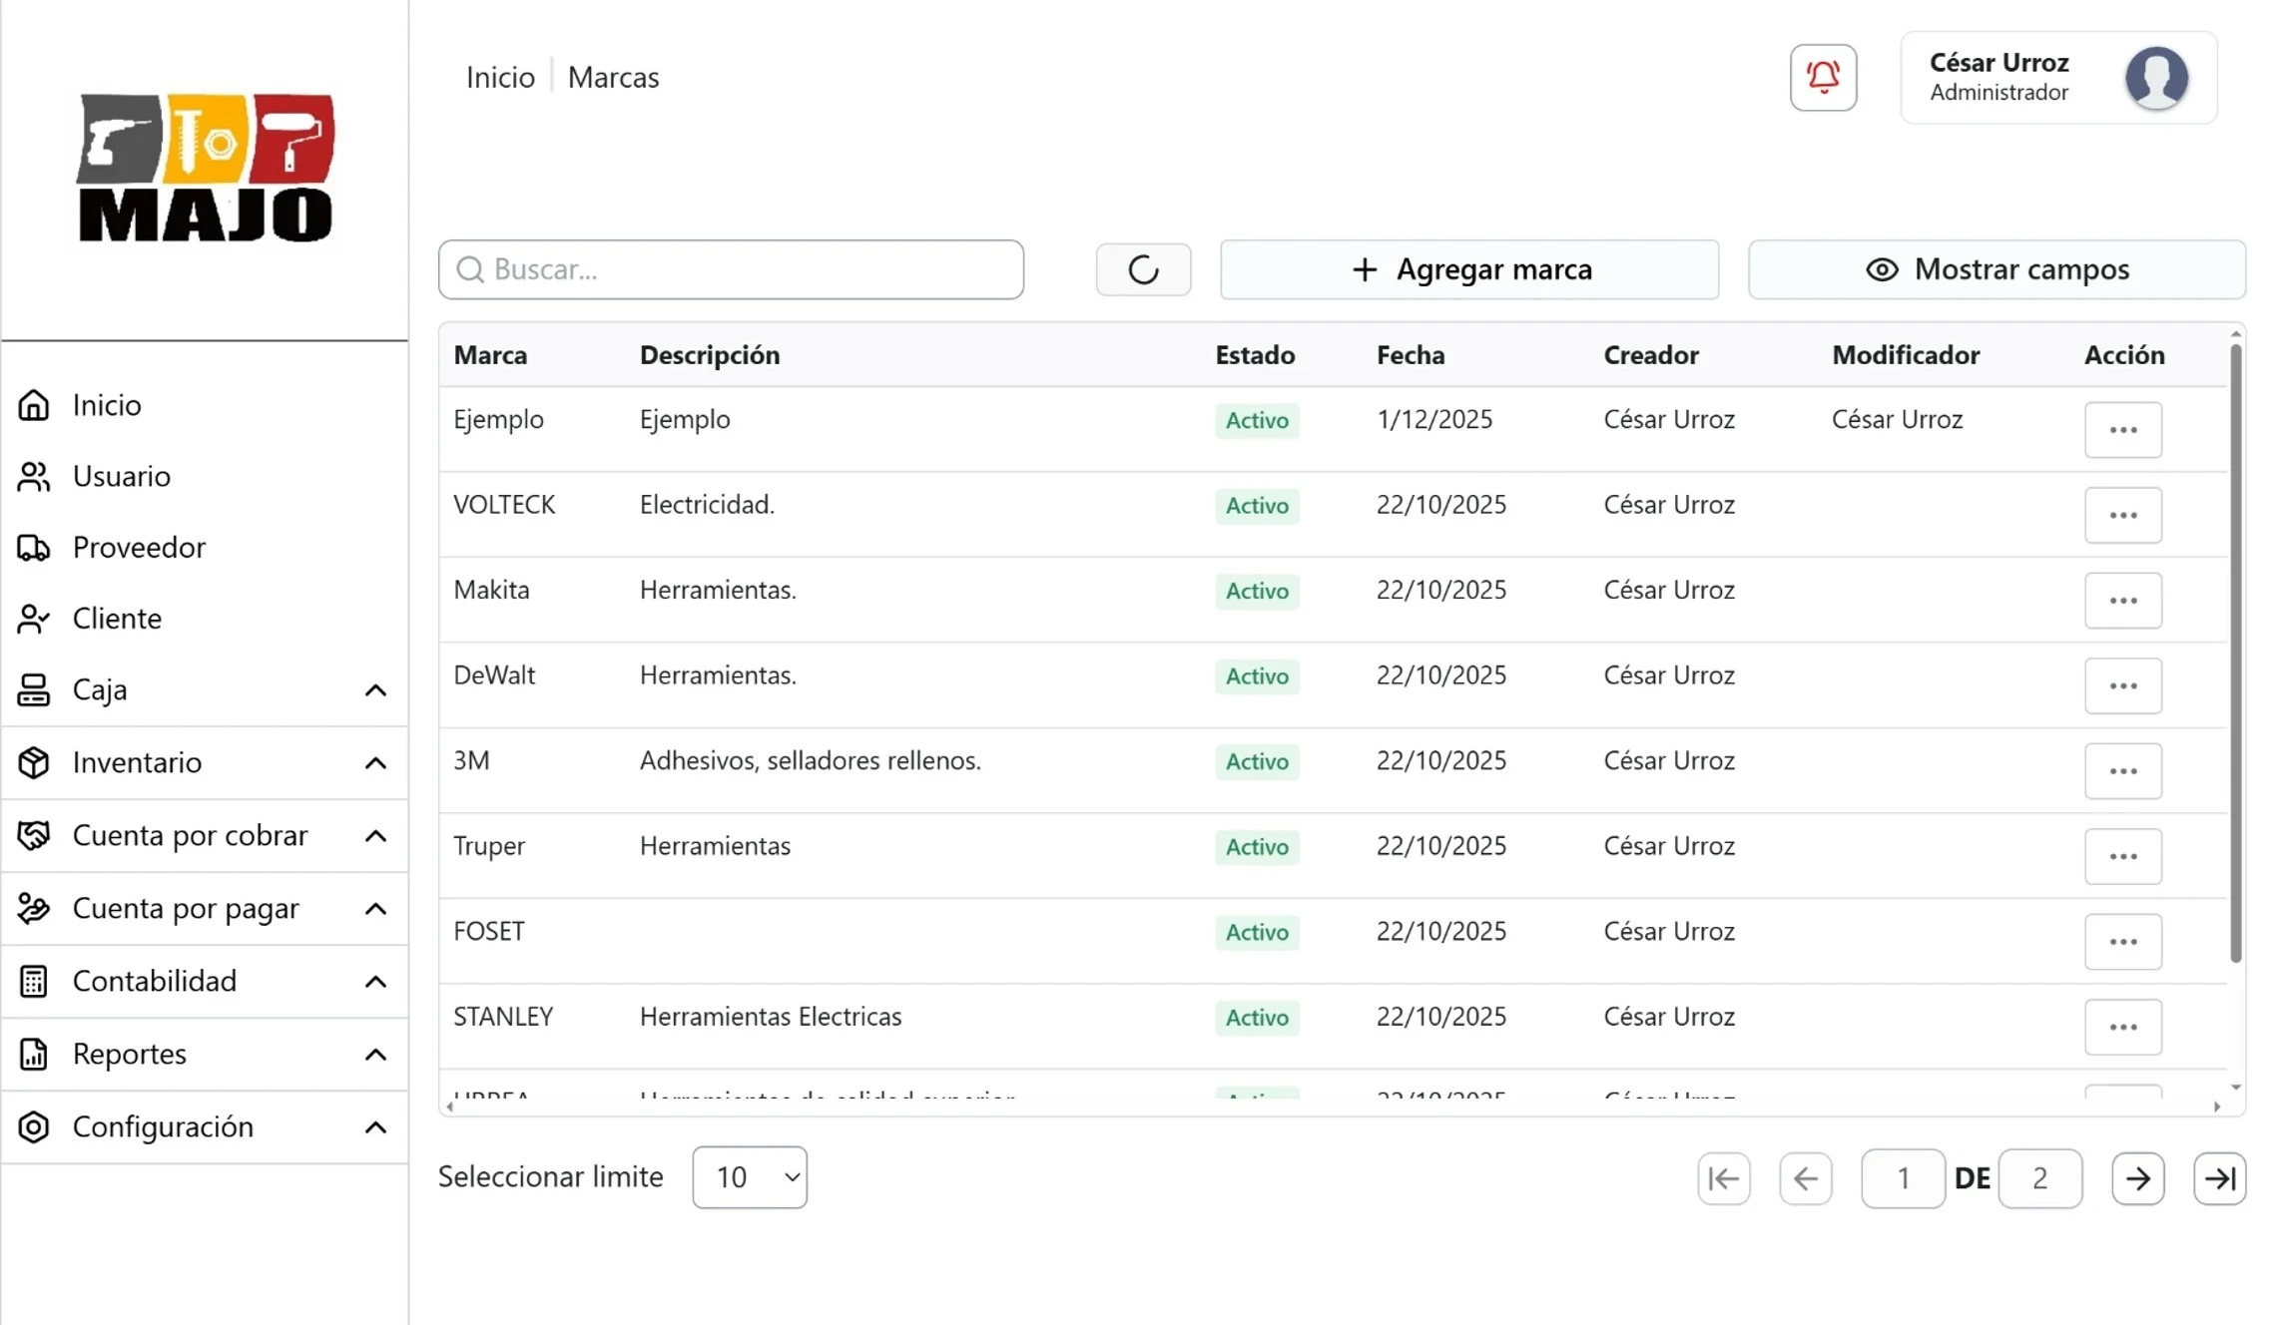This screenshot has width=2274, height=1325.
Task: Expand Cuenta por cobrar section
Action: pyautogui.click(x=204, y=835)
